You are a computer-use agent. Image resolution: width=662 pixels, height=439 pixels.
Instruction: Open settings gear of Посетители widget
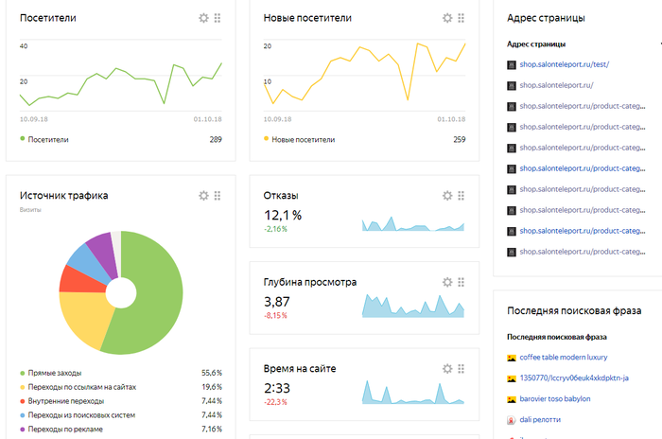(x=203, y=18)
